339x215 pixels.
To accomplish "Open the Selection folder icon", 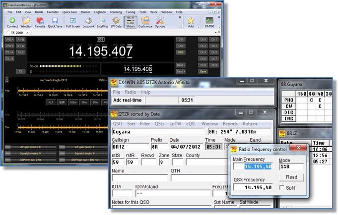I will tap(26, 22).
